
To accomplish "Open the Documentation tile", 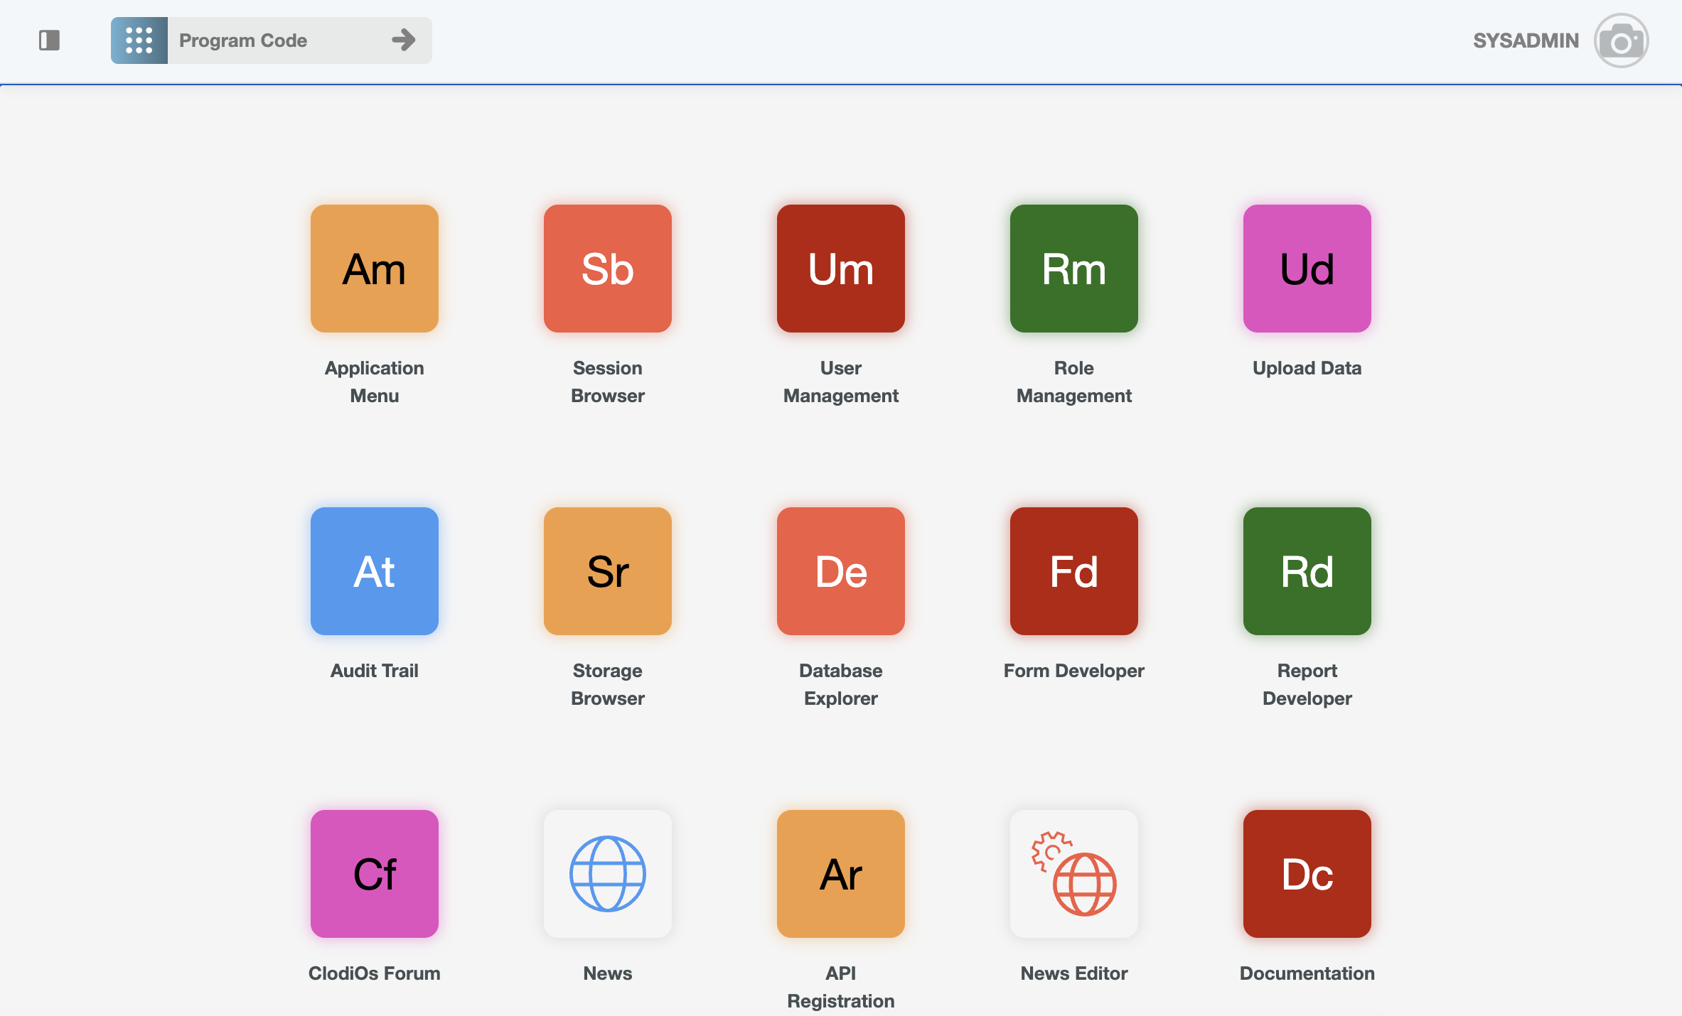I will pos(1307,874).
